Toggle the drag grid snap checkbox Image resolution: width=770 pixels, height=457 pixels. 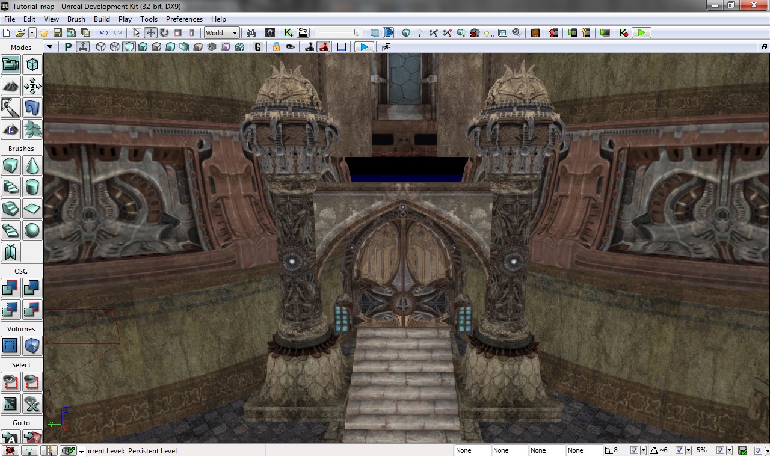click(634, 450)
